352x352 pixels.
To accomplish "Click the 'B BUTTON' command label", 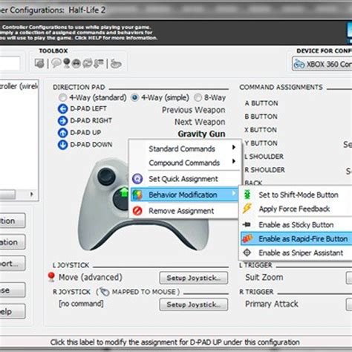I will [x=261, y=117].
